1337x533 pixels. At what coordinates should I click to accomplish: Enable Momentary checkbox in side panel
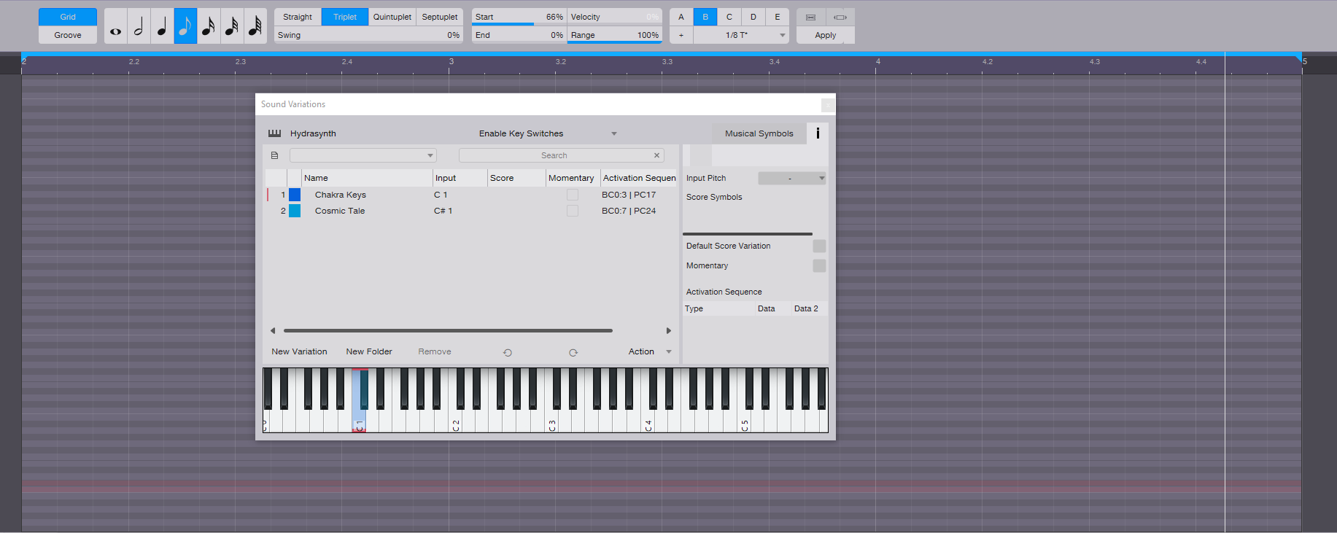819,265
